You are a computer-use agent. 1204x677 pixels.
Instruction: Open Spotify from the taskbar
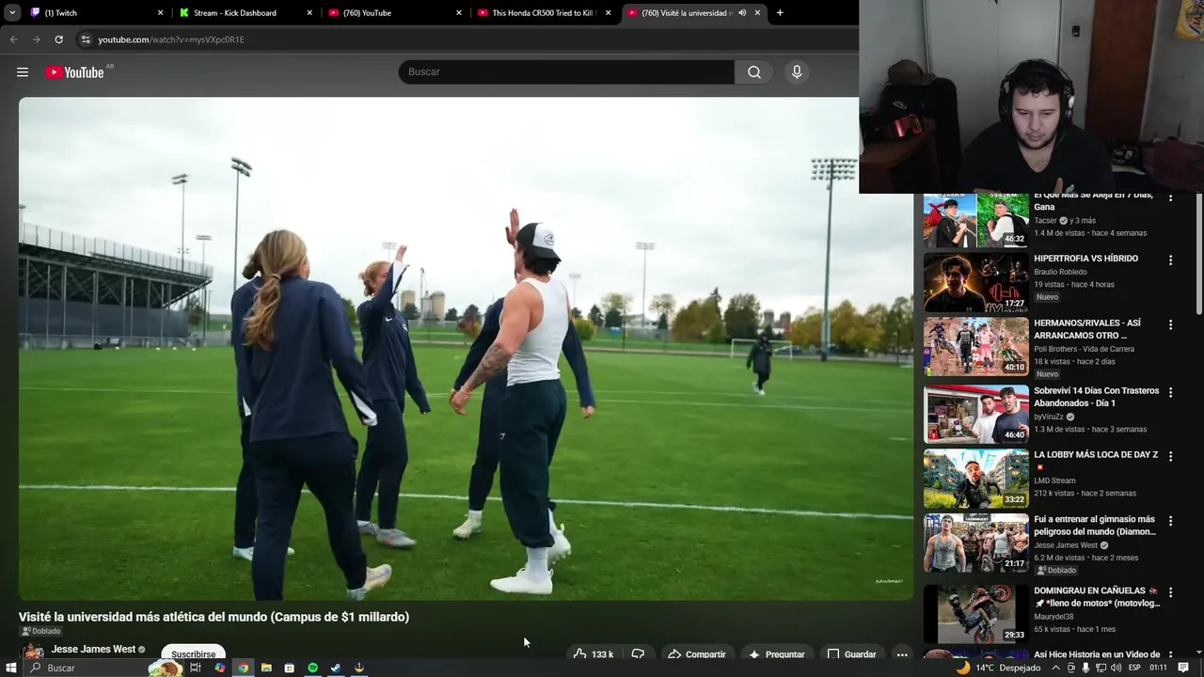(x=313, y=668)
